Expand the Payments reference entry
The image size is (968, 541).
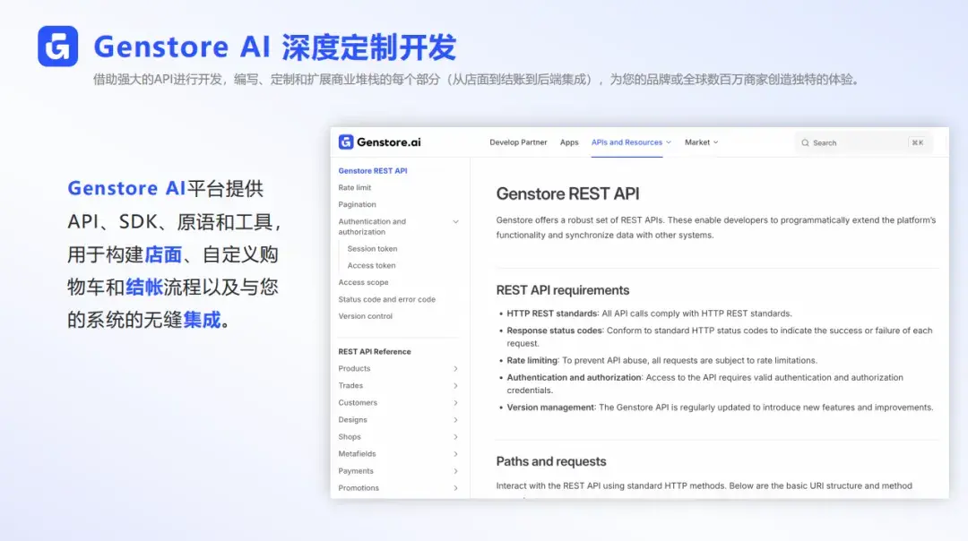point(457,470)
